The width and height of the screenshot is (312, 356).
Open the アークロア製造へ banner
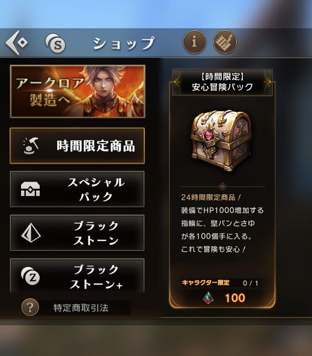pyautogui.click(x=78, y=91)
